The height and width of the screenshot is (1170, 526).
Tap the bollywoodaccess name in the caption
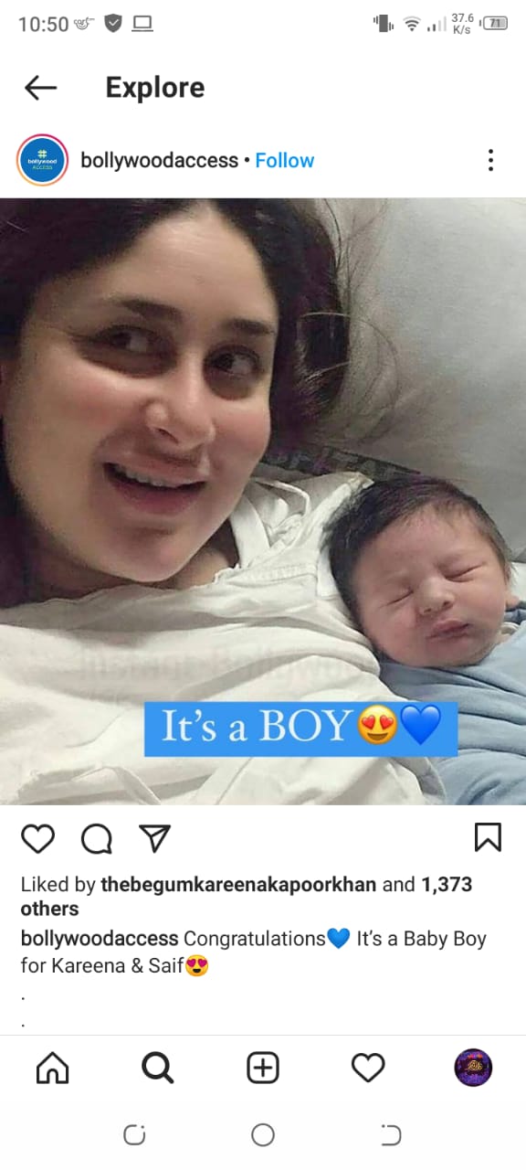(100, 939)
